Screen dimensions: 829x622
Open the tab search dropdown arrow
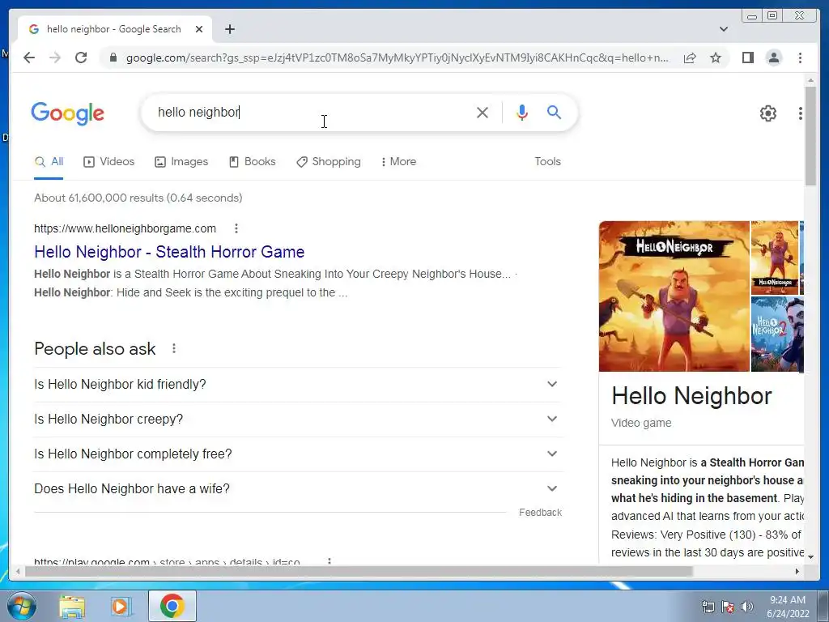[724, 29]
